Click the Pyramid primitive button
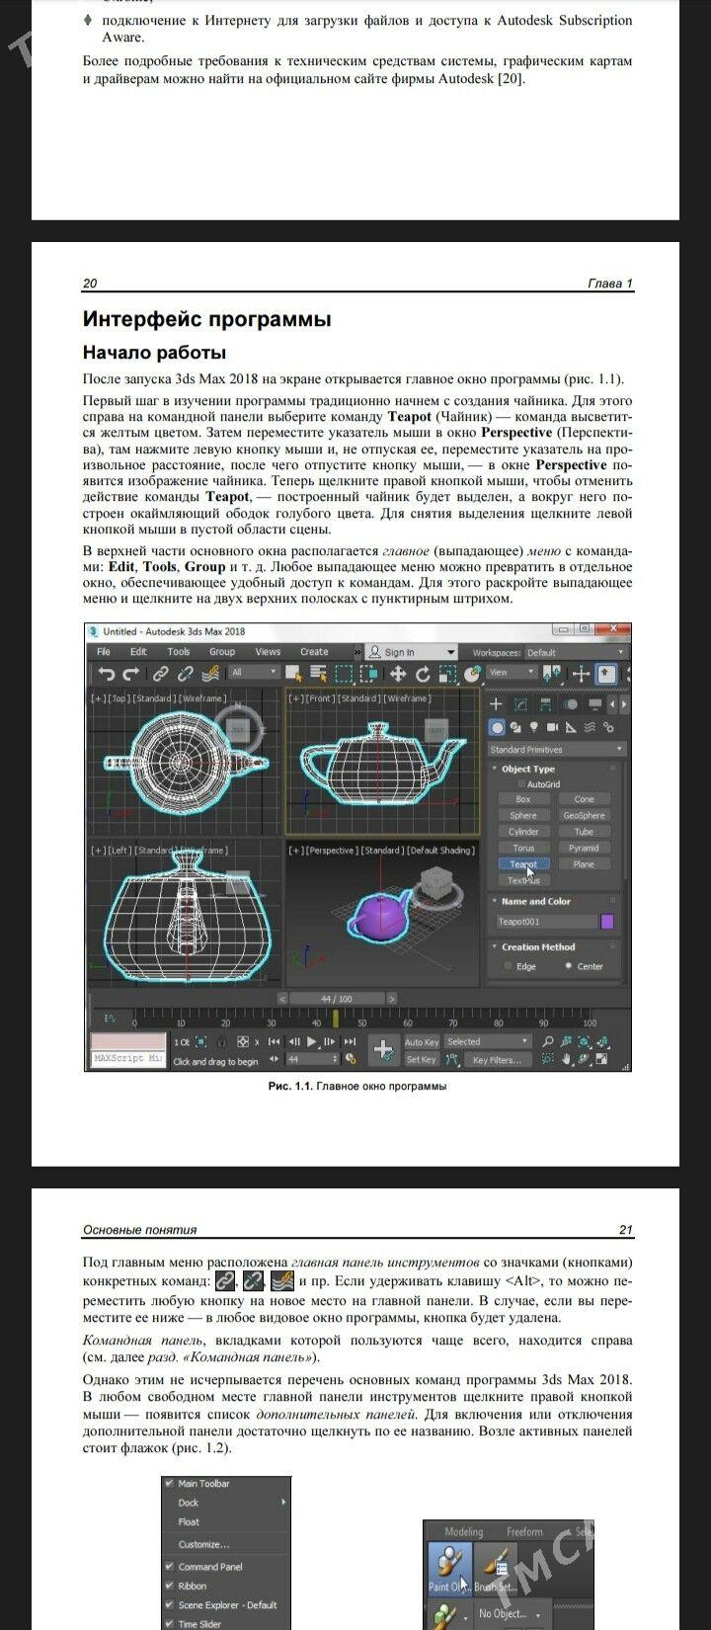 coord(584,848)
